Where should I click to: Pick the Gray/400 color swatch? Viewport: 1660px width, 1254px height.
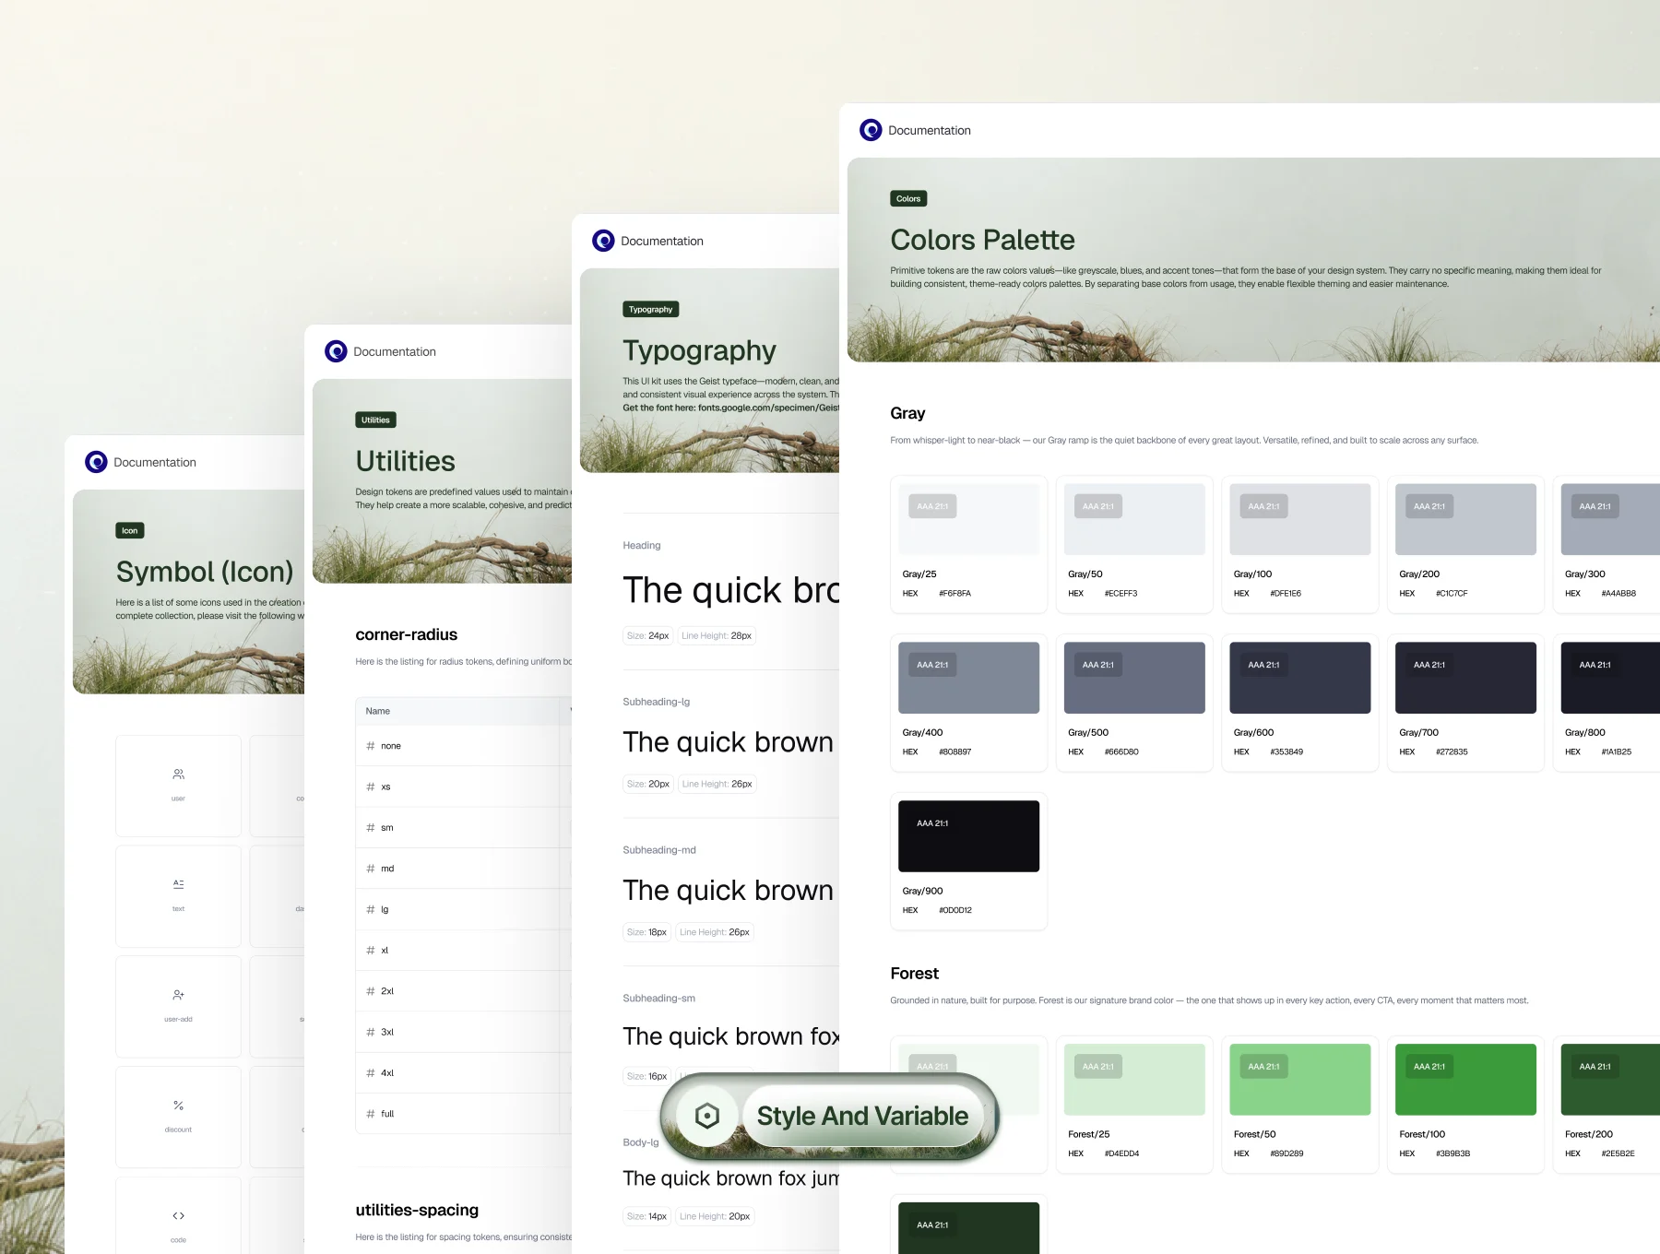pyautogui.click(x=968, y=678)
